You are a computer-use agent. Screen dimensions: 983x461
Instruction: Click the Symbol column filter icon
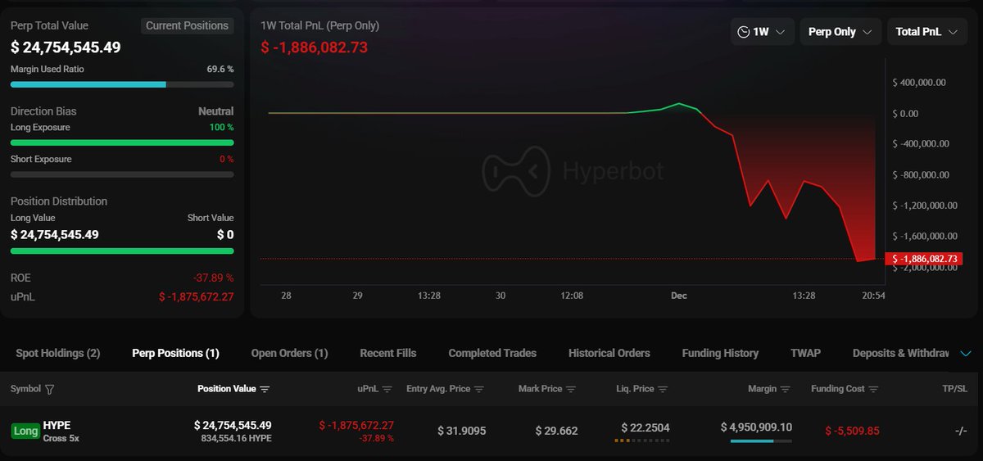pyautogui.click(x=49, y=389)
